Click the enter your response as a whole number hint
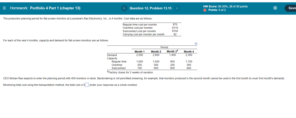Screen dimensions: 296x118 pos(114,85)
